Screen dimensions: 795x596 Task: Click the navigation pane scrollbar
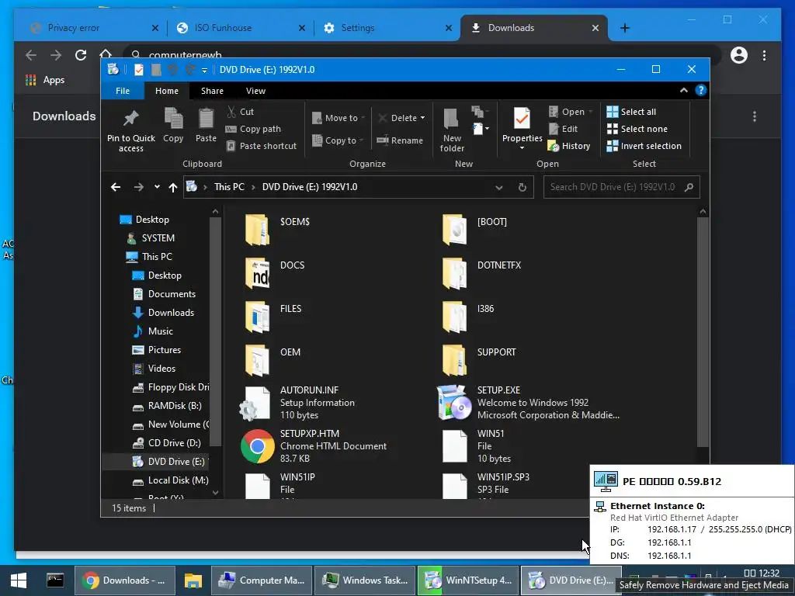click(x=216, y=331)
